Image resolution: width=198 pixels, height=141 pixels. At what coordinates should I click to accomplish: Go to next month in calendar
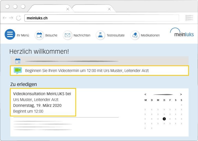click(x=181, y=94)
